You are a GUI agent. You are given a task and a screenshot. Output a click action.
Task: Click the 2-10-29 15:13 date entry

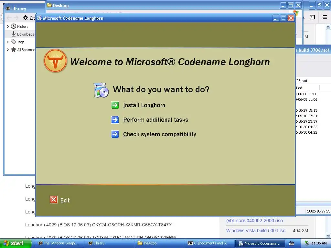(306, 110)
